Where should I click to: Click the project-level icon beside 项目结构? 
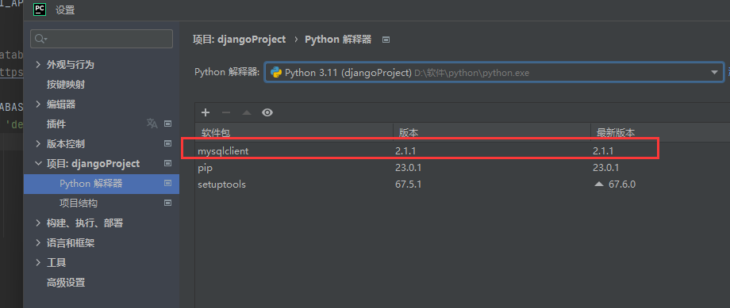(168, 203)
